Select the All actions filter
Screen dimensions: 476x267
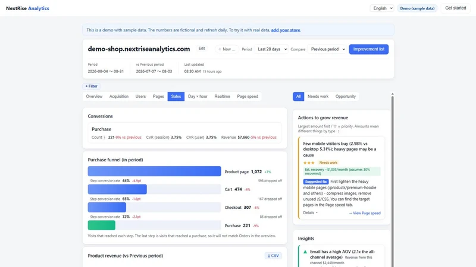click(299, 96)
